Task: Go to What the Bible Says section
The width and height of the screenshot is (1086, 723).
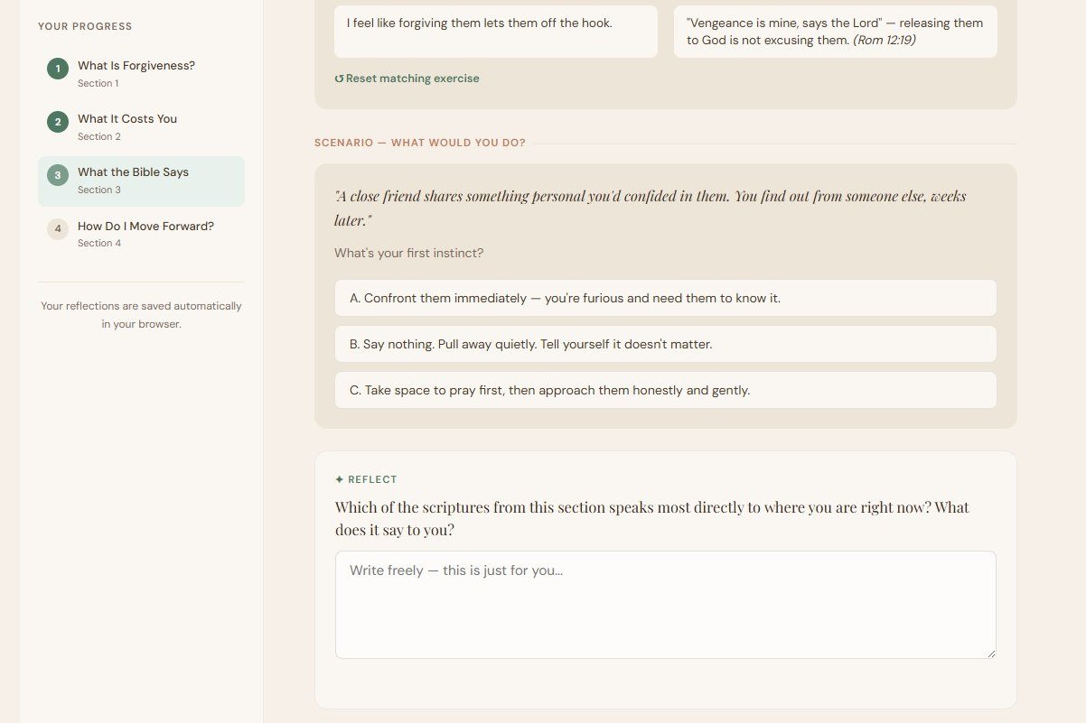Action: (141, 181)
